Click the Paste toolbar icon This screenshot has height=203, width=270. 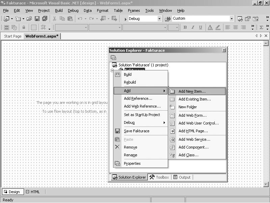click(x=70, y=19)
